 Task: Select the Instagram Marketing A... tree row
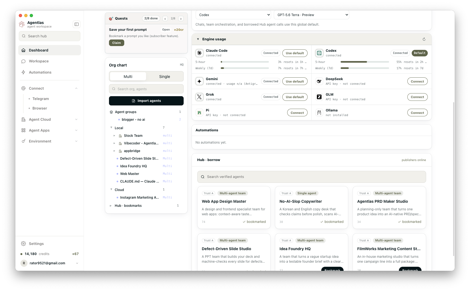pos(146,198)
